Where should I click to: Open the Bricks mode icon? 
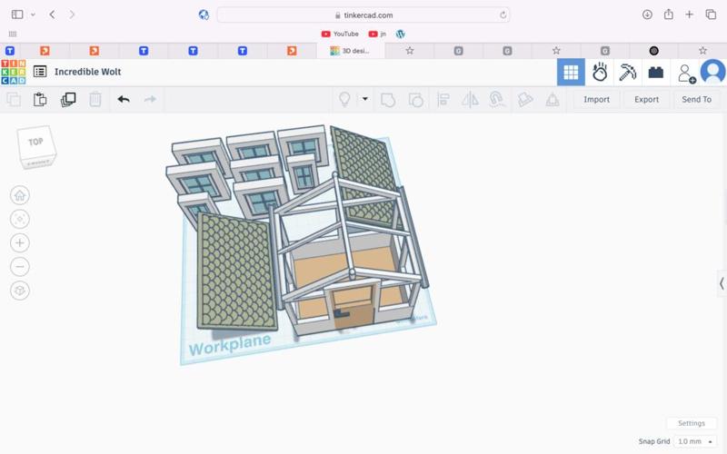(655, 72)
